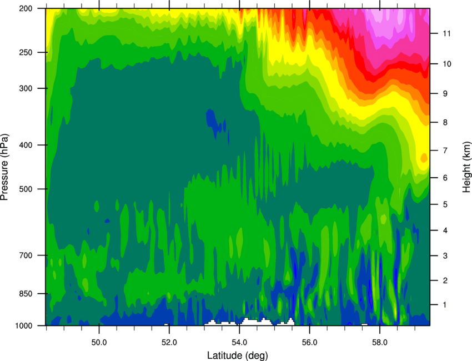
Task: Click the 56.0 latitude tick label
Action: click(x=310, y=343)
